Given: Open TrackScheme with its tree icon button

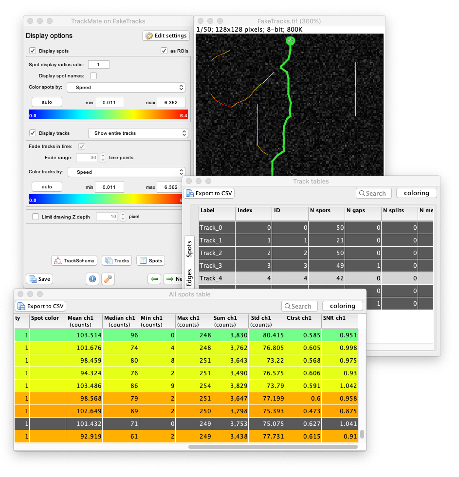Looking at the screenshot, I should coord(74,261).
